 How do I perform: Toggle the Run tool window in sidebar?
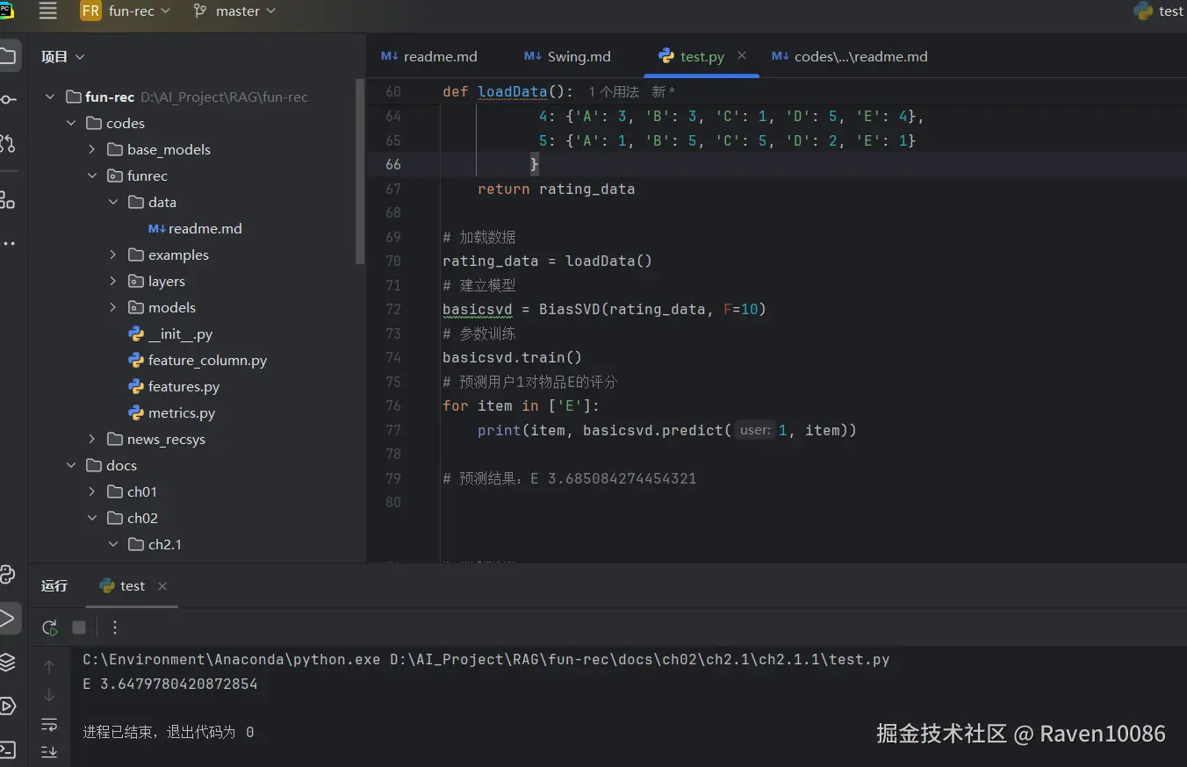[7, 618]
